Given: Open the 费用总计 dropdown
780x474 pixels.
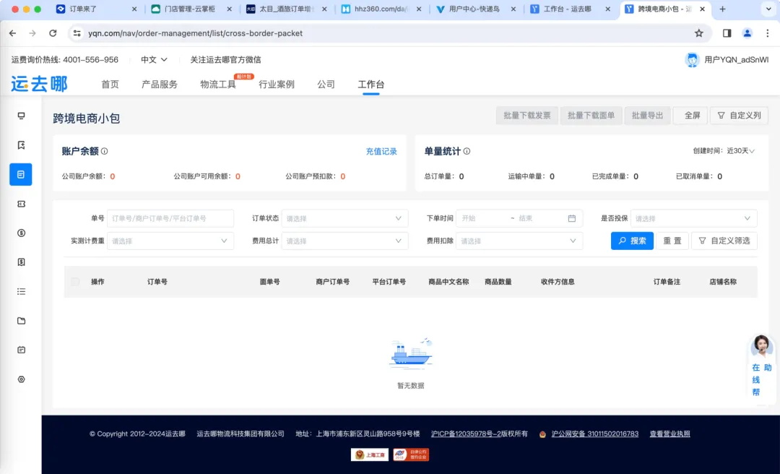Looking at the screenshot, I should (344, 241).
